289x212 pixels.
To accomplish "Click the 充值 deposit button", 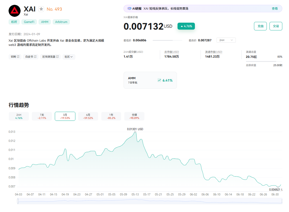I will pyautogui.click(x=260, y=26).
